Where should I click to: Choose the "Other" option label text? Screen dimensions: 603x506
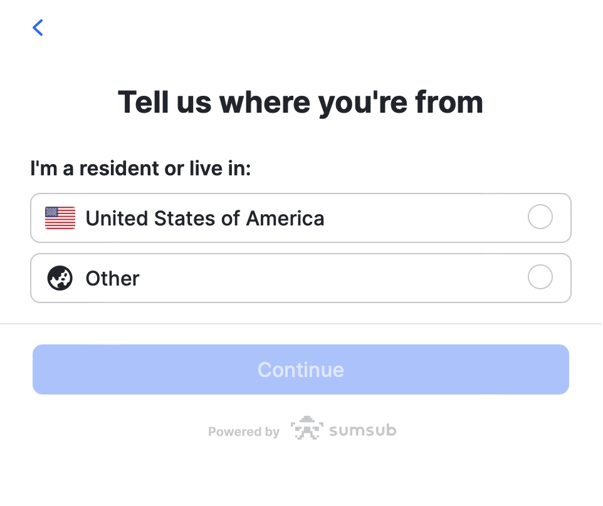(x=113, y=278)
